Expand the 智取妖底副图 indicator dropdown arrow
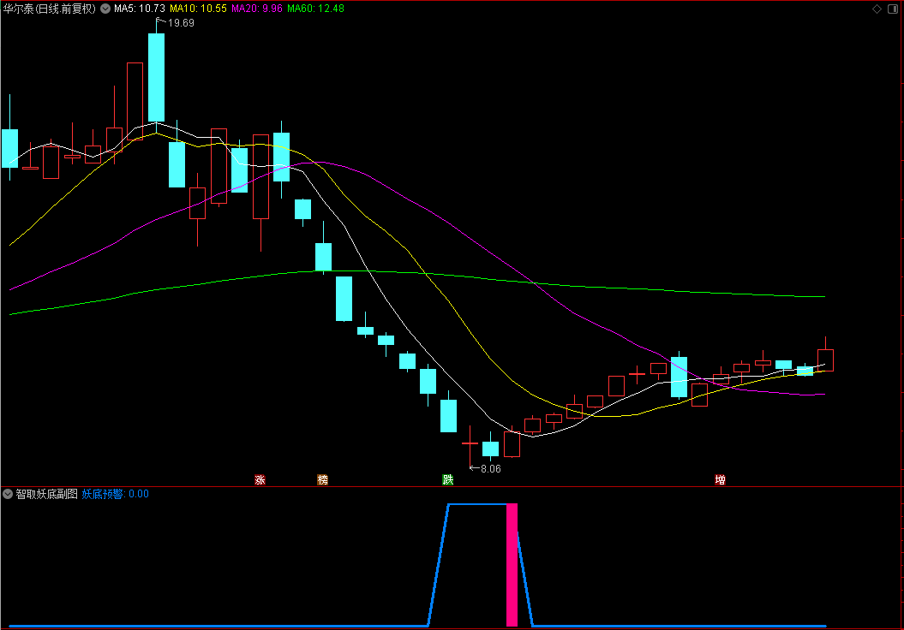The image size is (904, 630). click(x=8, y=494)
